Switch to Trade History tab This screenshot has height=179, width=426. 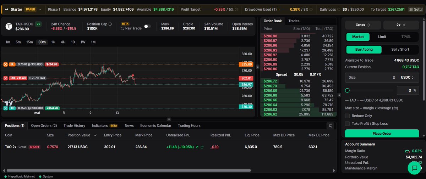pyautogui.click(x=74, y=125)
